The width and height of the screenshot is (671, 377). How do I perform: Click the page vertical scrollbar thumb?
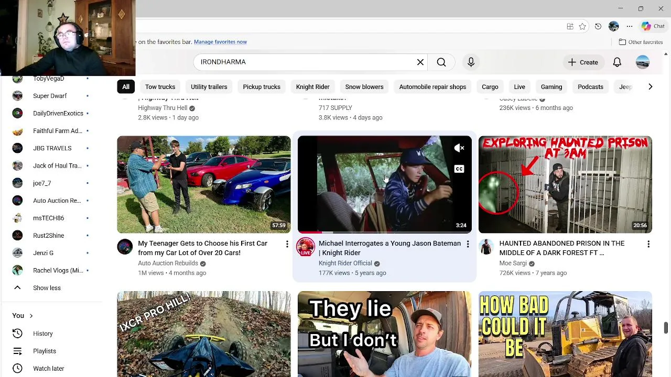tap(666, 327)
